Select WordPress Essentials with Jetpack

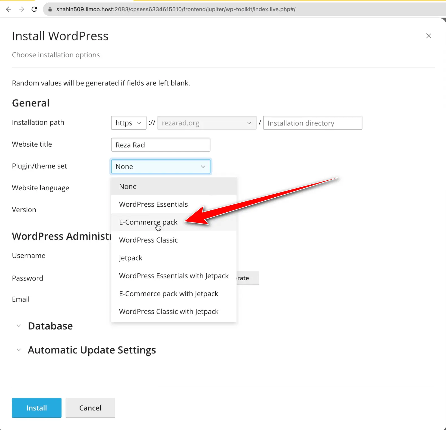click(174, 276)
